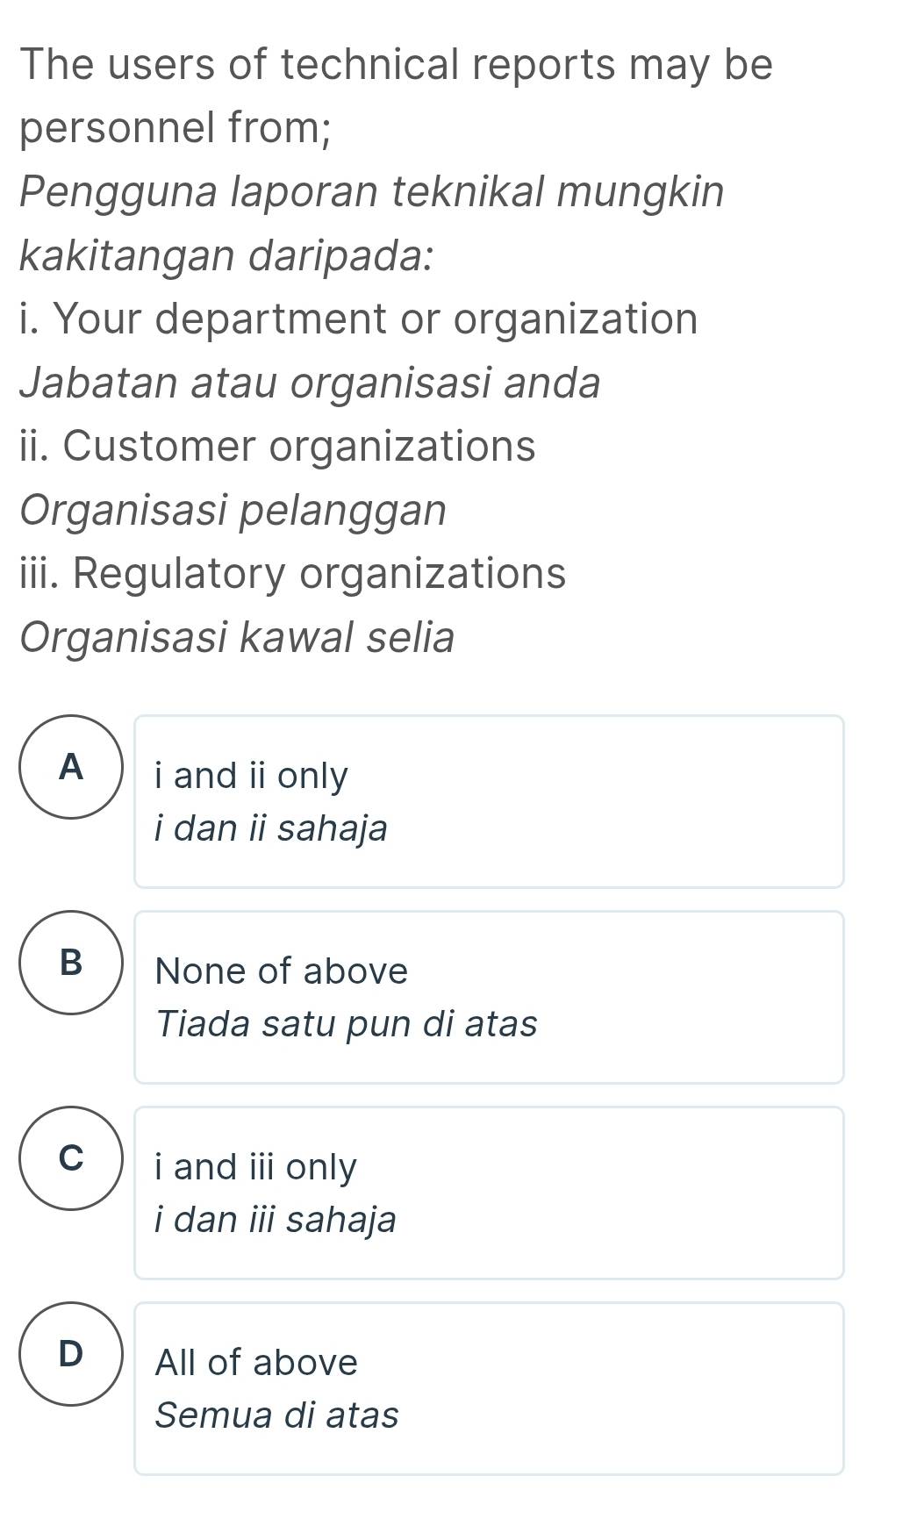This screenshot has height=1519, width=924.
Task: Select the text 'i dan ii sahaja'
Action: (x=271, y=828)
